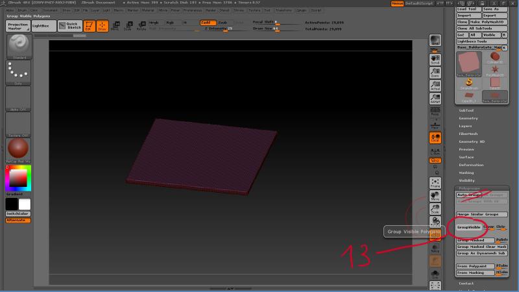The width and height of the screenshot is (519, 292).
Task: Select the Scroll canvas button
Action: click(435, 60)
